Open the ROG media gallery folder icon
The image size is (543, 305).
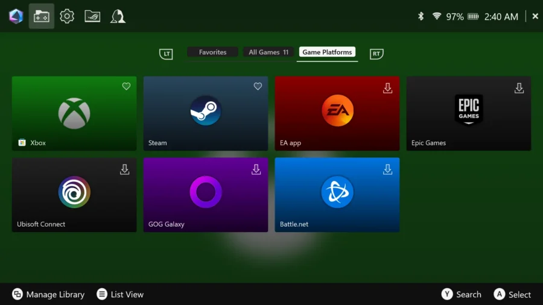[x=92, y=16]
